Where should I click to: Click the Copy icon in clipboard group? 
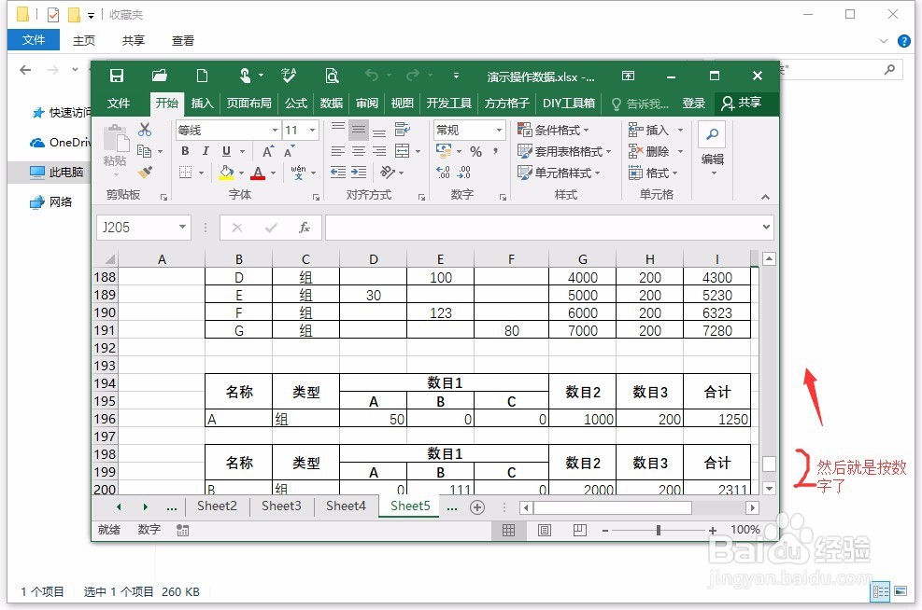[x=144, y=150]
